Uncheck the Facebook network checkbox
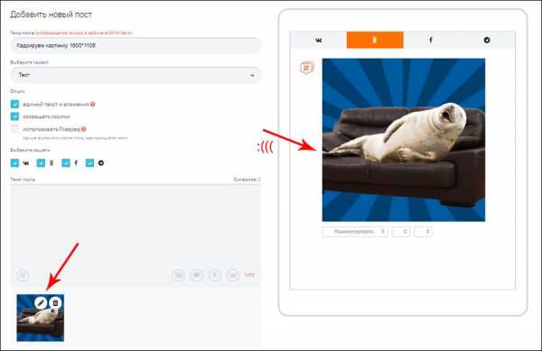 [x=66, y=163]
